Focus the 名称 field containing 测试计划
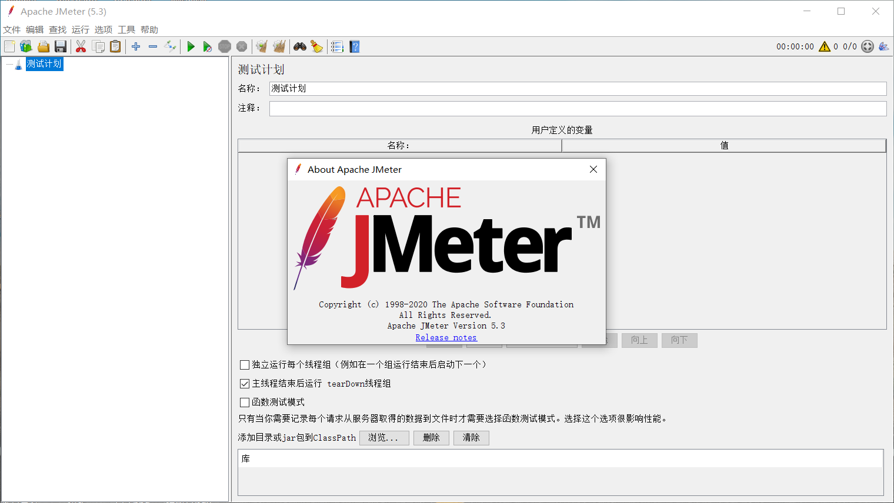This screenshot has height=503, width=894. 578,89
